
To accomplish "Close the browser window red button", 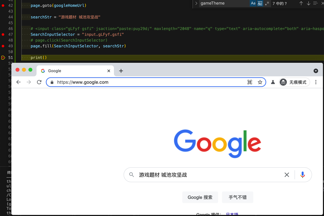I will coord(17,70).
